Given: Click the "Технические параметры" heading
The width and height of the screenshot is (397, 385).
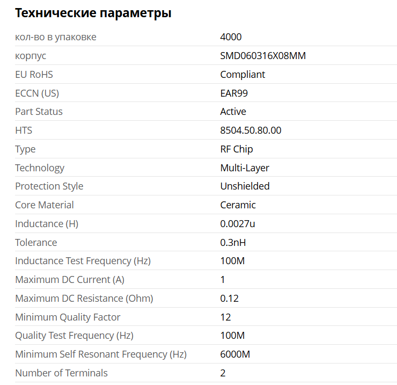Looking at the screenshot, I should tap(93, 13).
